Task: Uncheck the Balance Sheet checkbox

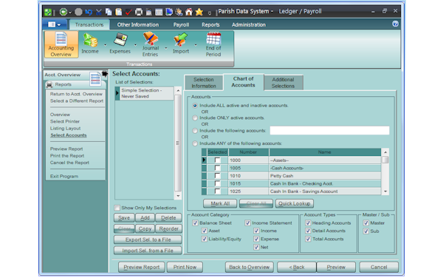Action: [195, 223]
